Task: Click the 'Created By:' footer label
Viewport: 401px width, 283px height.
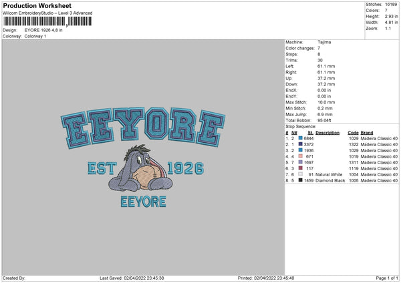Action: coord(14,278)
